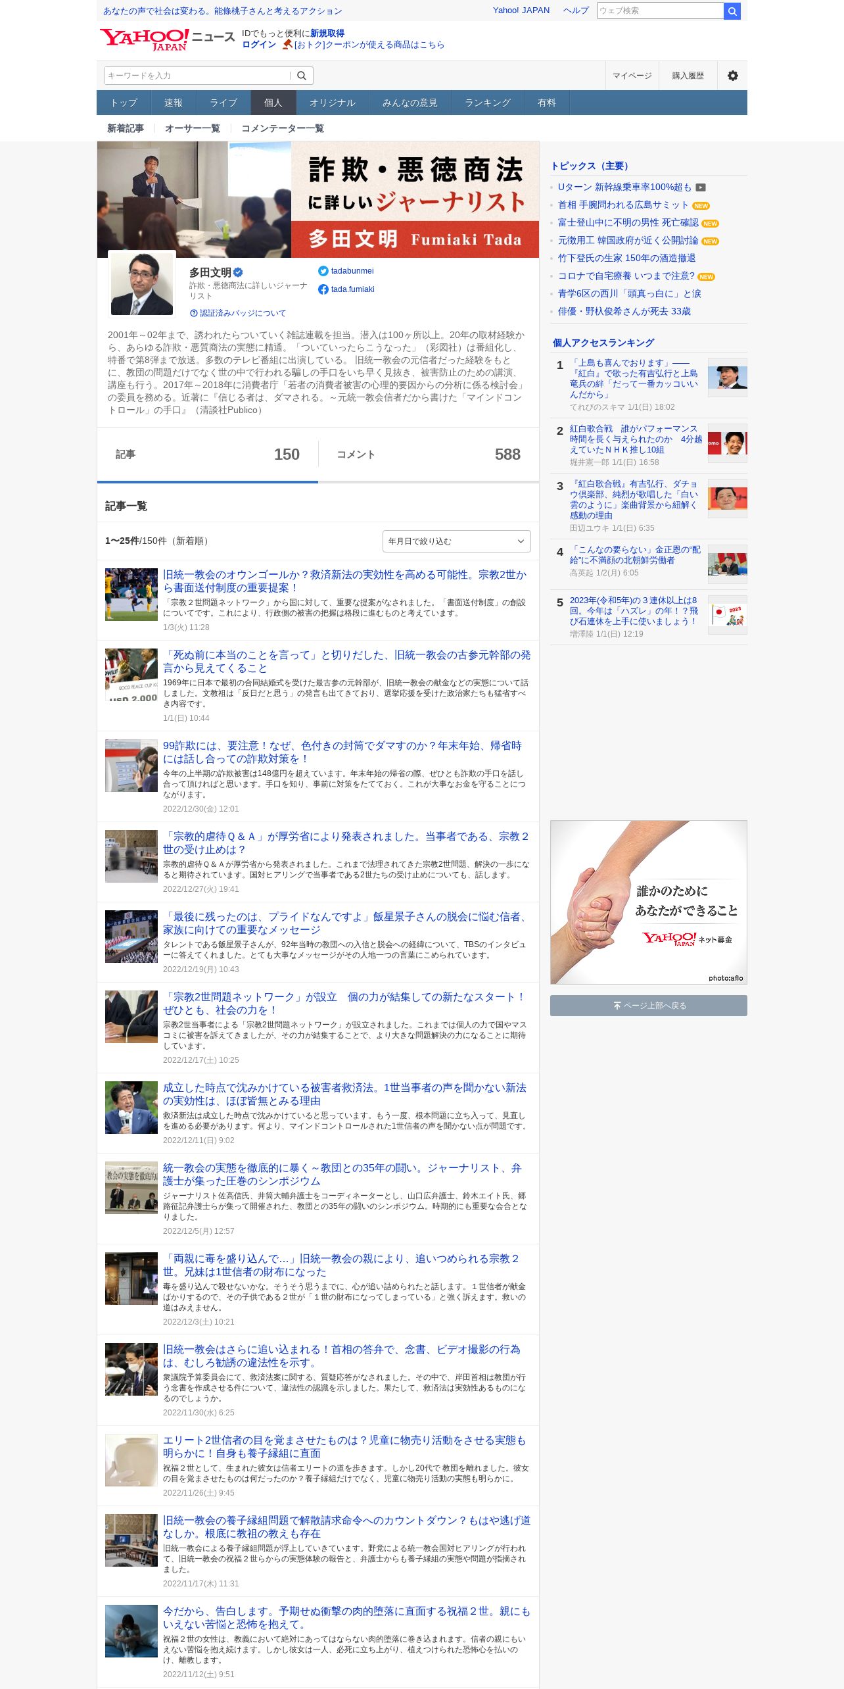Open article 統一教会の実態を徹底的に暴く
Screen dimensions: 844x1689
tap(342, 1175)
